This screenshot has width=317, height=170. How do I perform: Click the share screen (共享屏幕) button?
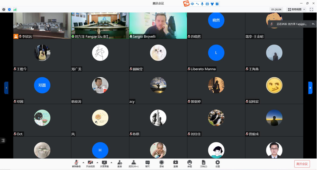click(x=104, y=163)
